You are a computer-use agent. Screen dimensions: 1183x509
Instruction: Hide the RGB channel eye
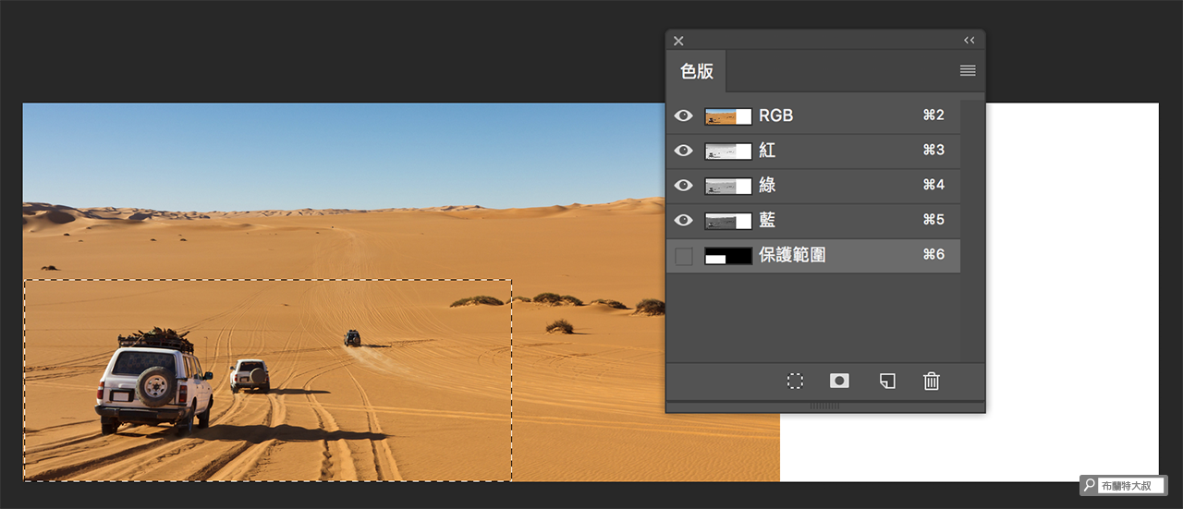tap(684, 115)
